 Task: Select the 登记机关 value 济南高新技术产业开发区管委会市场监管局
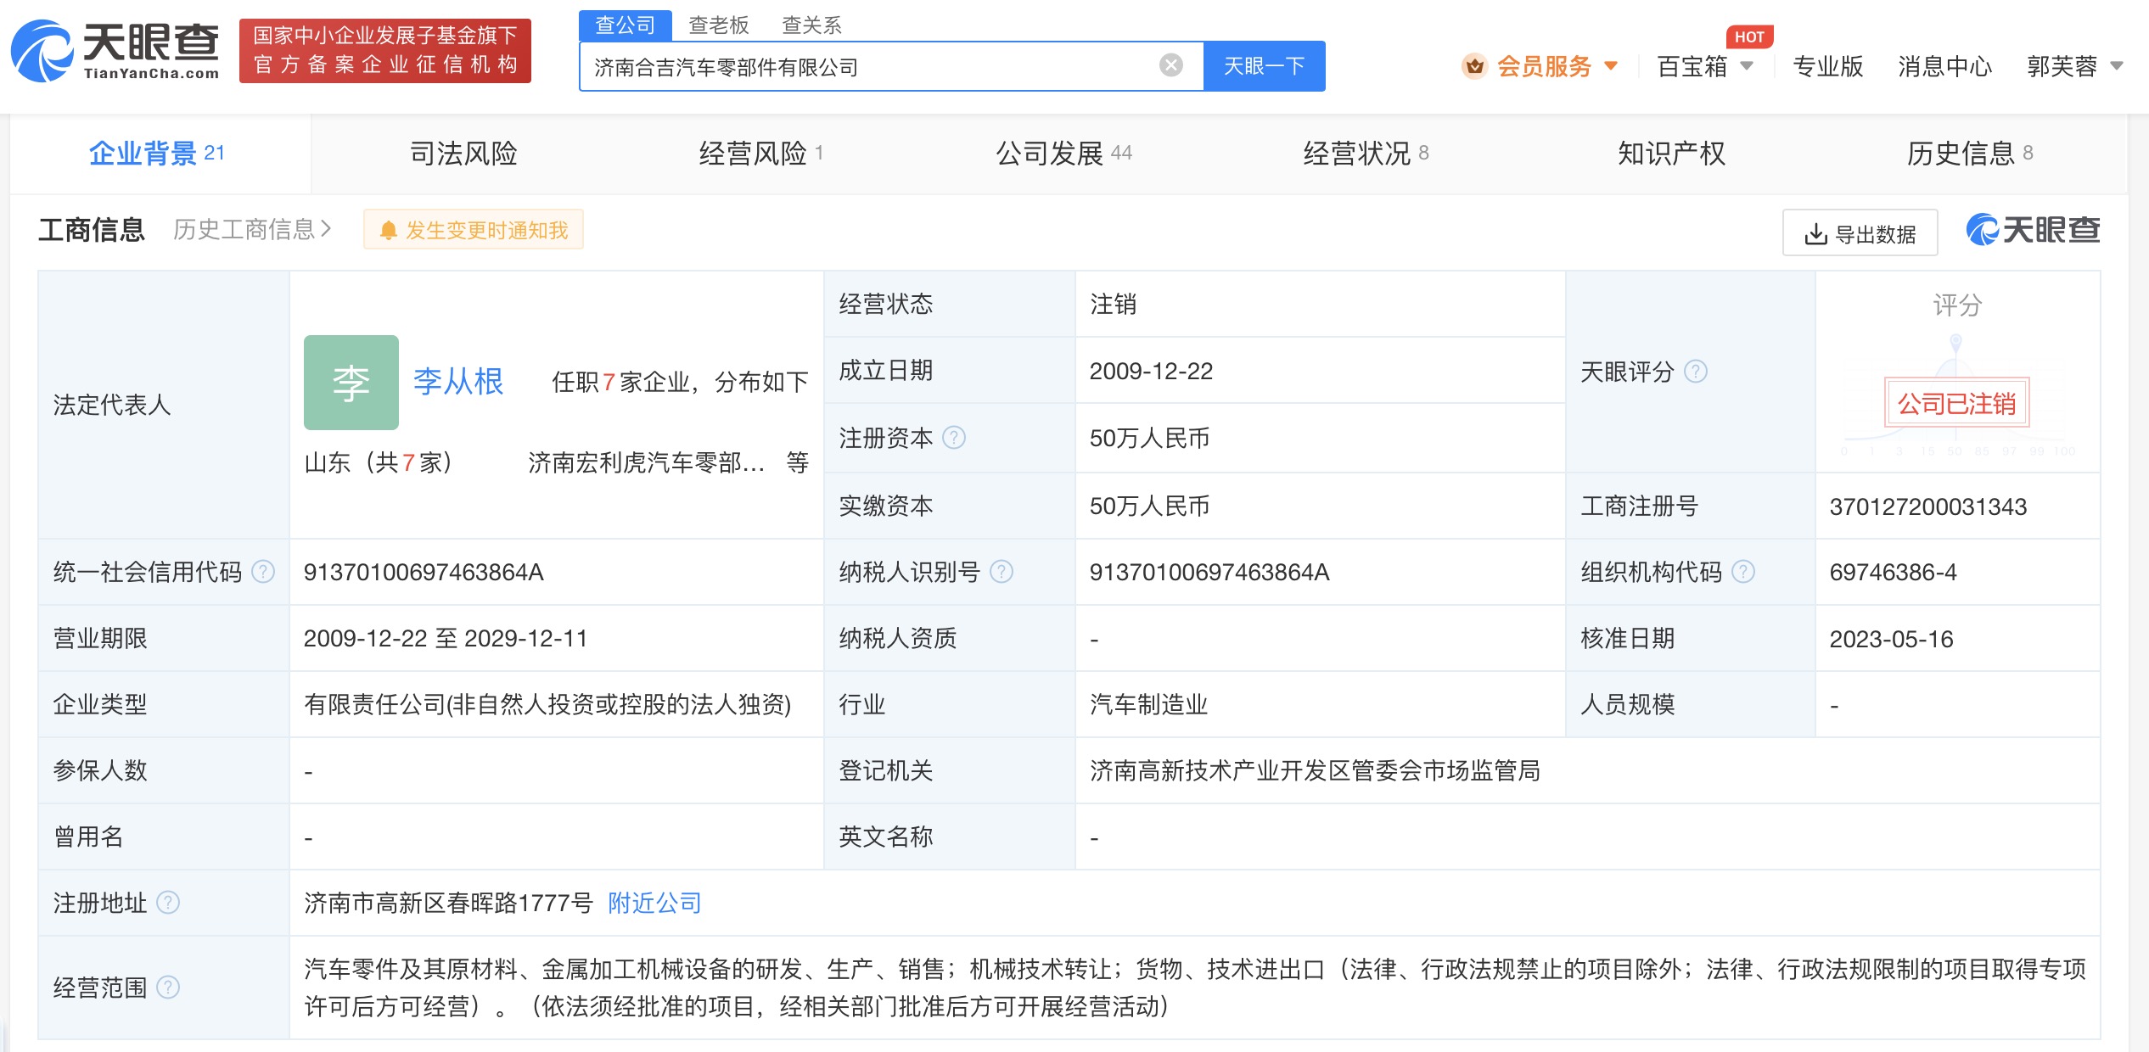tap(1315, 771)
